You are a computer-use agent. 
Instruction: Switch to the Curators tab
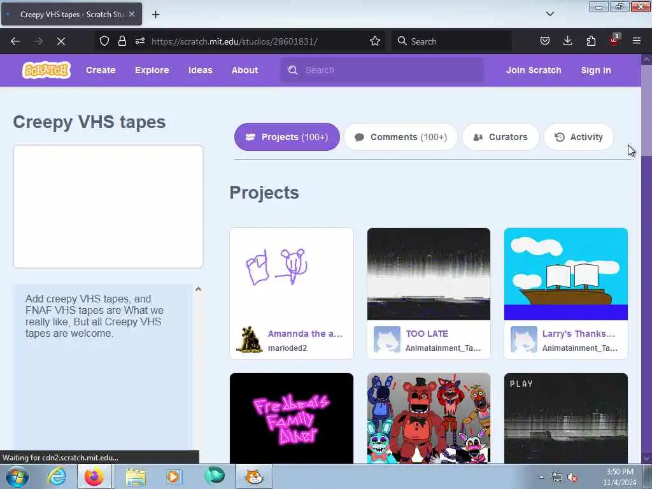click(500, 137)
